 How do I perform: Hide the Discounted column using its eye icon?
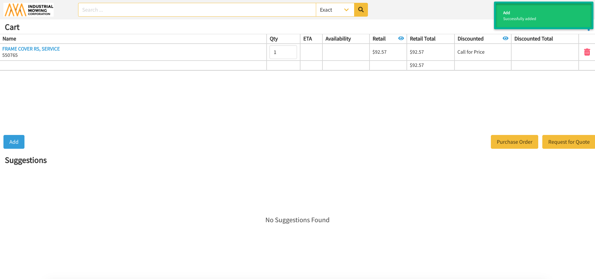[505, 38]
